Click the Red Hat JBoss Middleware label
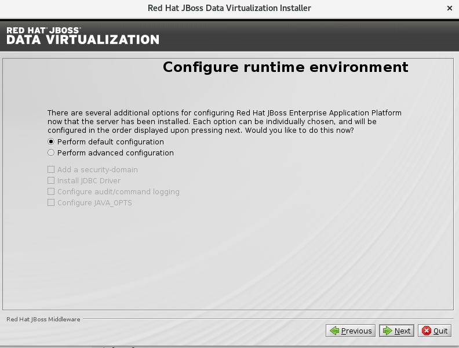Image resolution: width=459 pixels, height=348 pixels. point(43,320)
